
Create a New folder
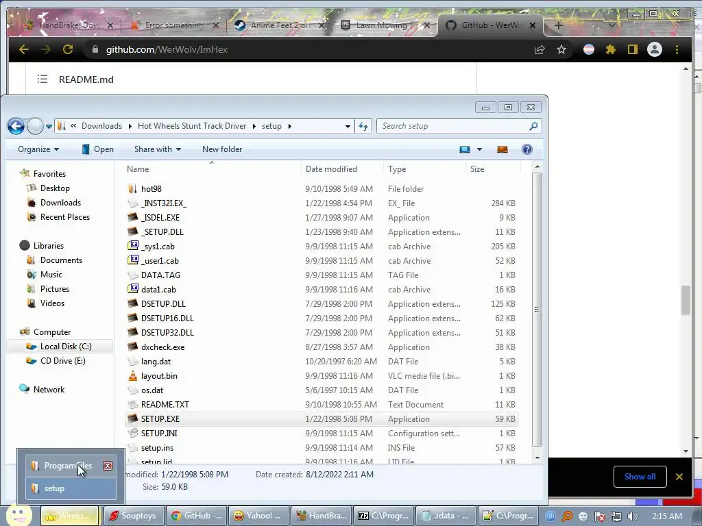tap(222, 149)
